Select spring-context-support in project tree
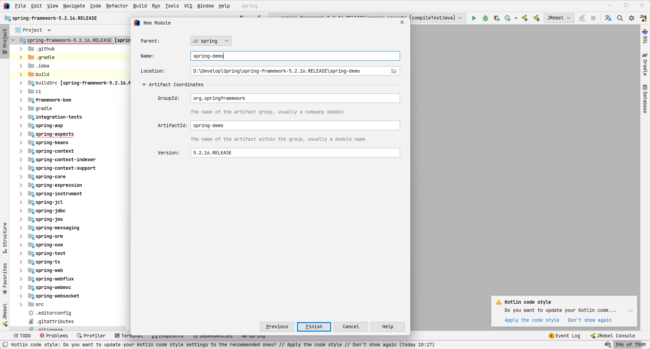650x349 pixels. point(66,168)
